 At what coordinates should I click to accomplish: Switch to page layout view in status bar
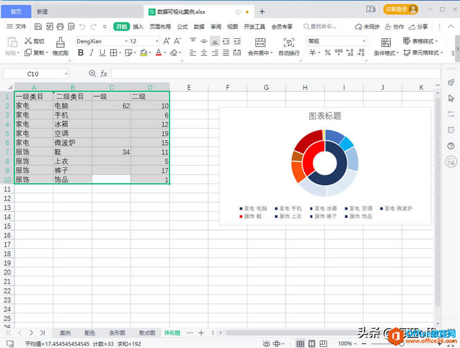coord(313,344)
